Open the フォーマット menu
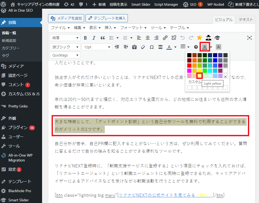259x203 pixels. pos(133,28)
